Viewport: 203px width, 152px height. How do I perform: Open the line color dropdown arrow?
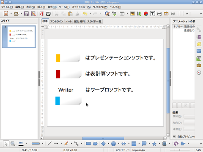click(x=26, y=144)
